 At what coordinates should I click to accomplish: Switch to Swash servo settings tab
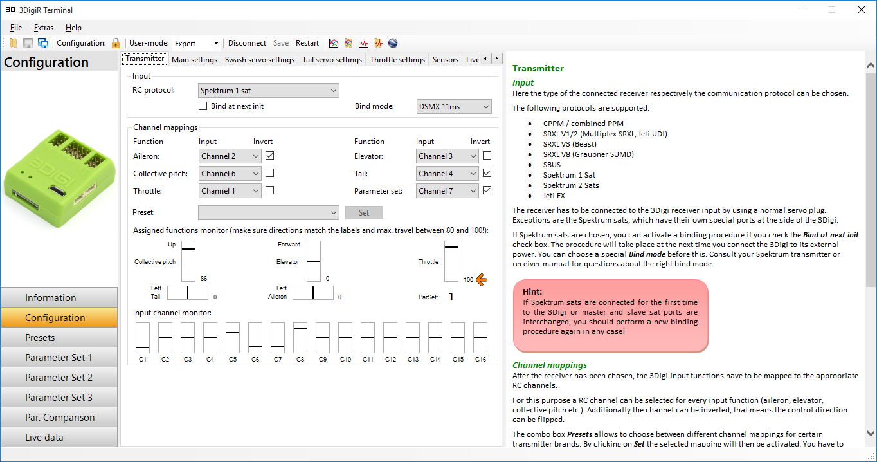tap(259, 60)
